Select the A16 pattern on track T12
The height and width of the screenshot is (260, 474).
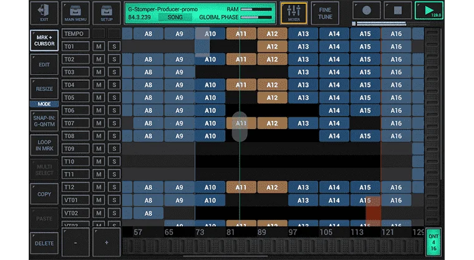tap(396, 187)
